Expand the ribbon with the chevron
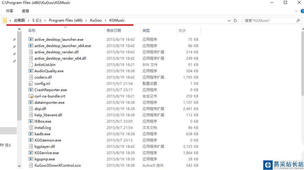This screenshot has height=170, width=304. tap(296, 11)
